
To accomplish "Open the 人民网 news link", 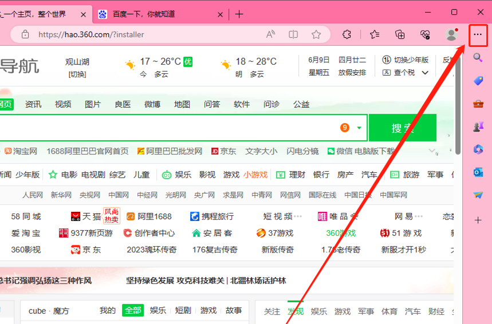I will 33,195.
